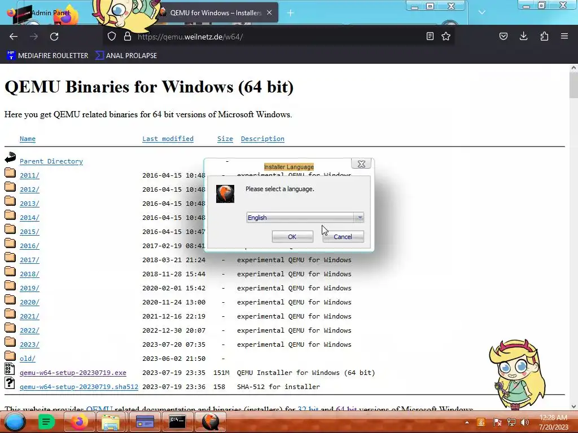Open the 2017/ folder link

[x=29, y=260]
